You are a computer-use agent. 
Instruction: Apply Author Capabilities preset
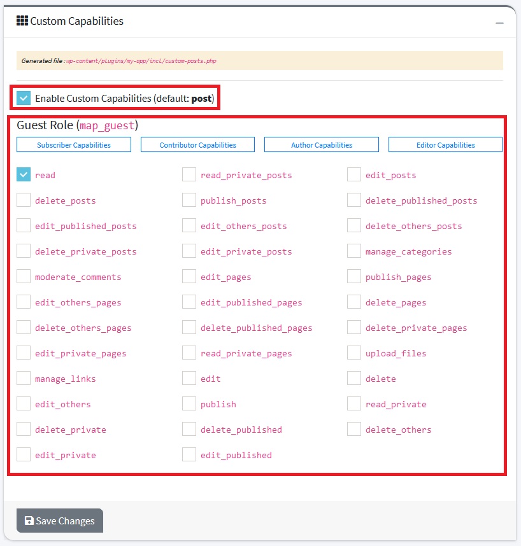pyautogui.click(x=322, y=145)
